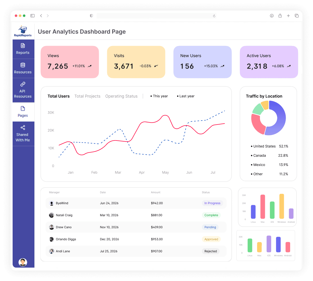The height and width of the screenshot is (281, 313).
Task: Click the Mexico 13.9% legend row
Action: click(269, 165)
